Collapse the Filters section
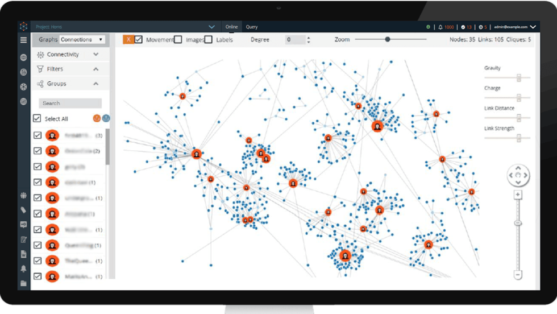Viewport: 557px width, 314px height. pos(95,69)
